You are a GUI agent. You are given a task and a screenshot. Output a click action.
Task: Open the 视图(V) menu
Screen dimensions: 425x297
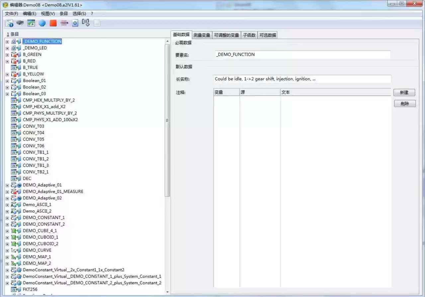click(48, 14)
